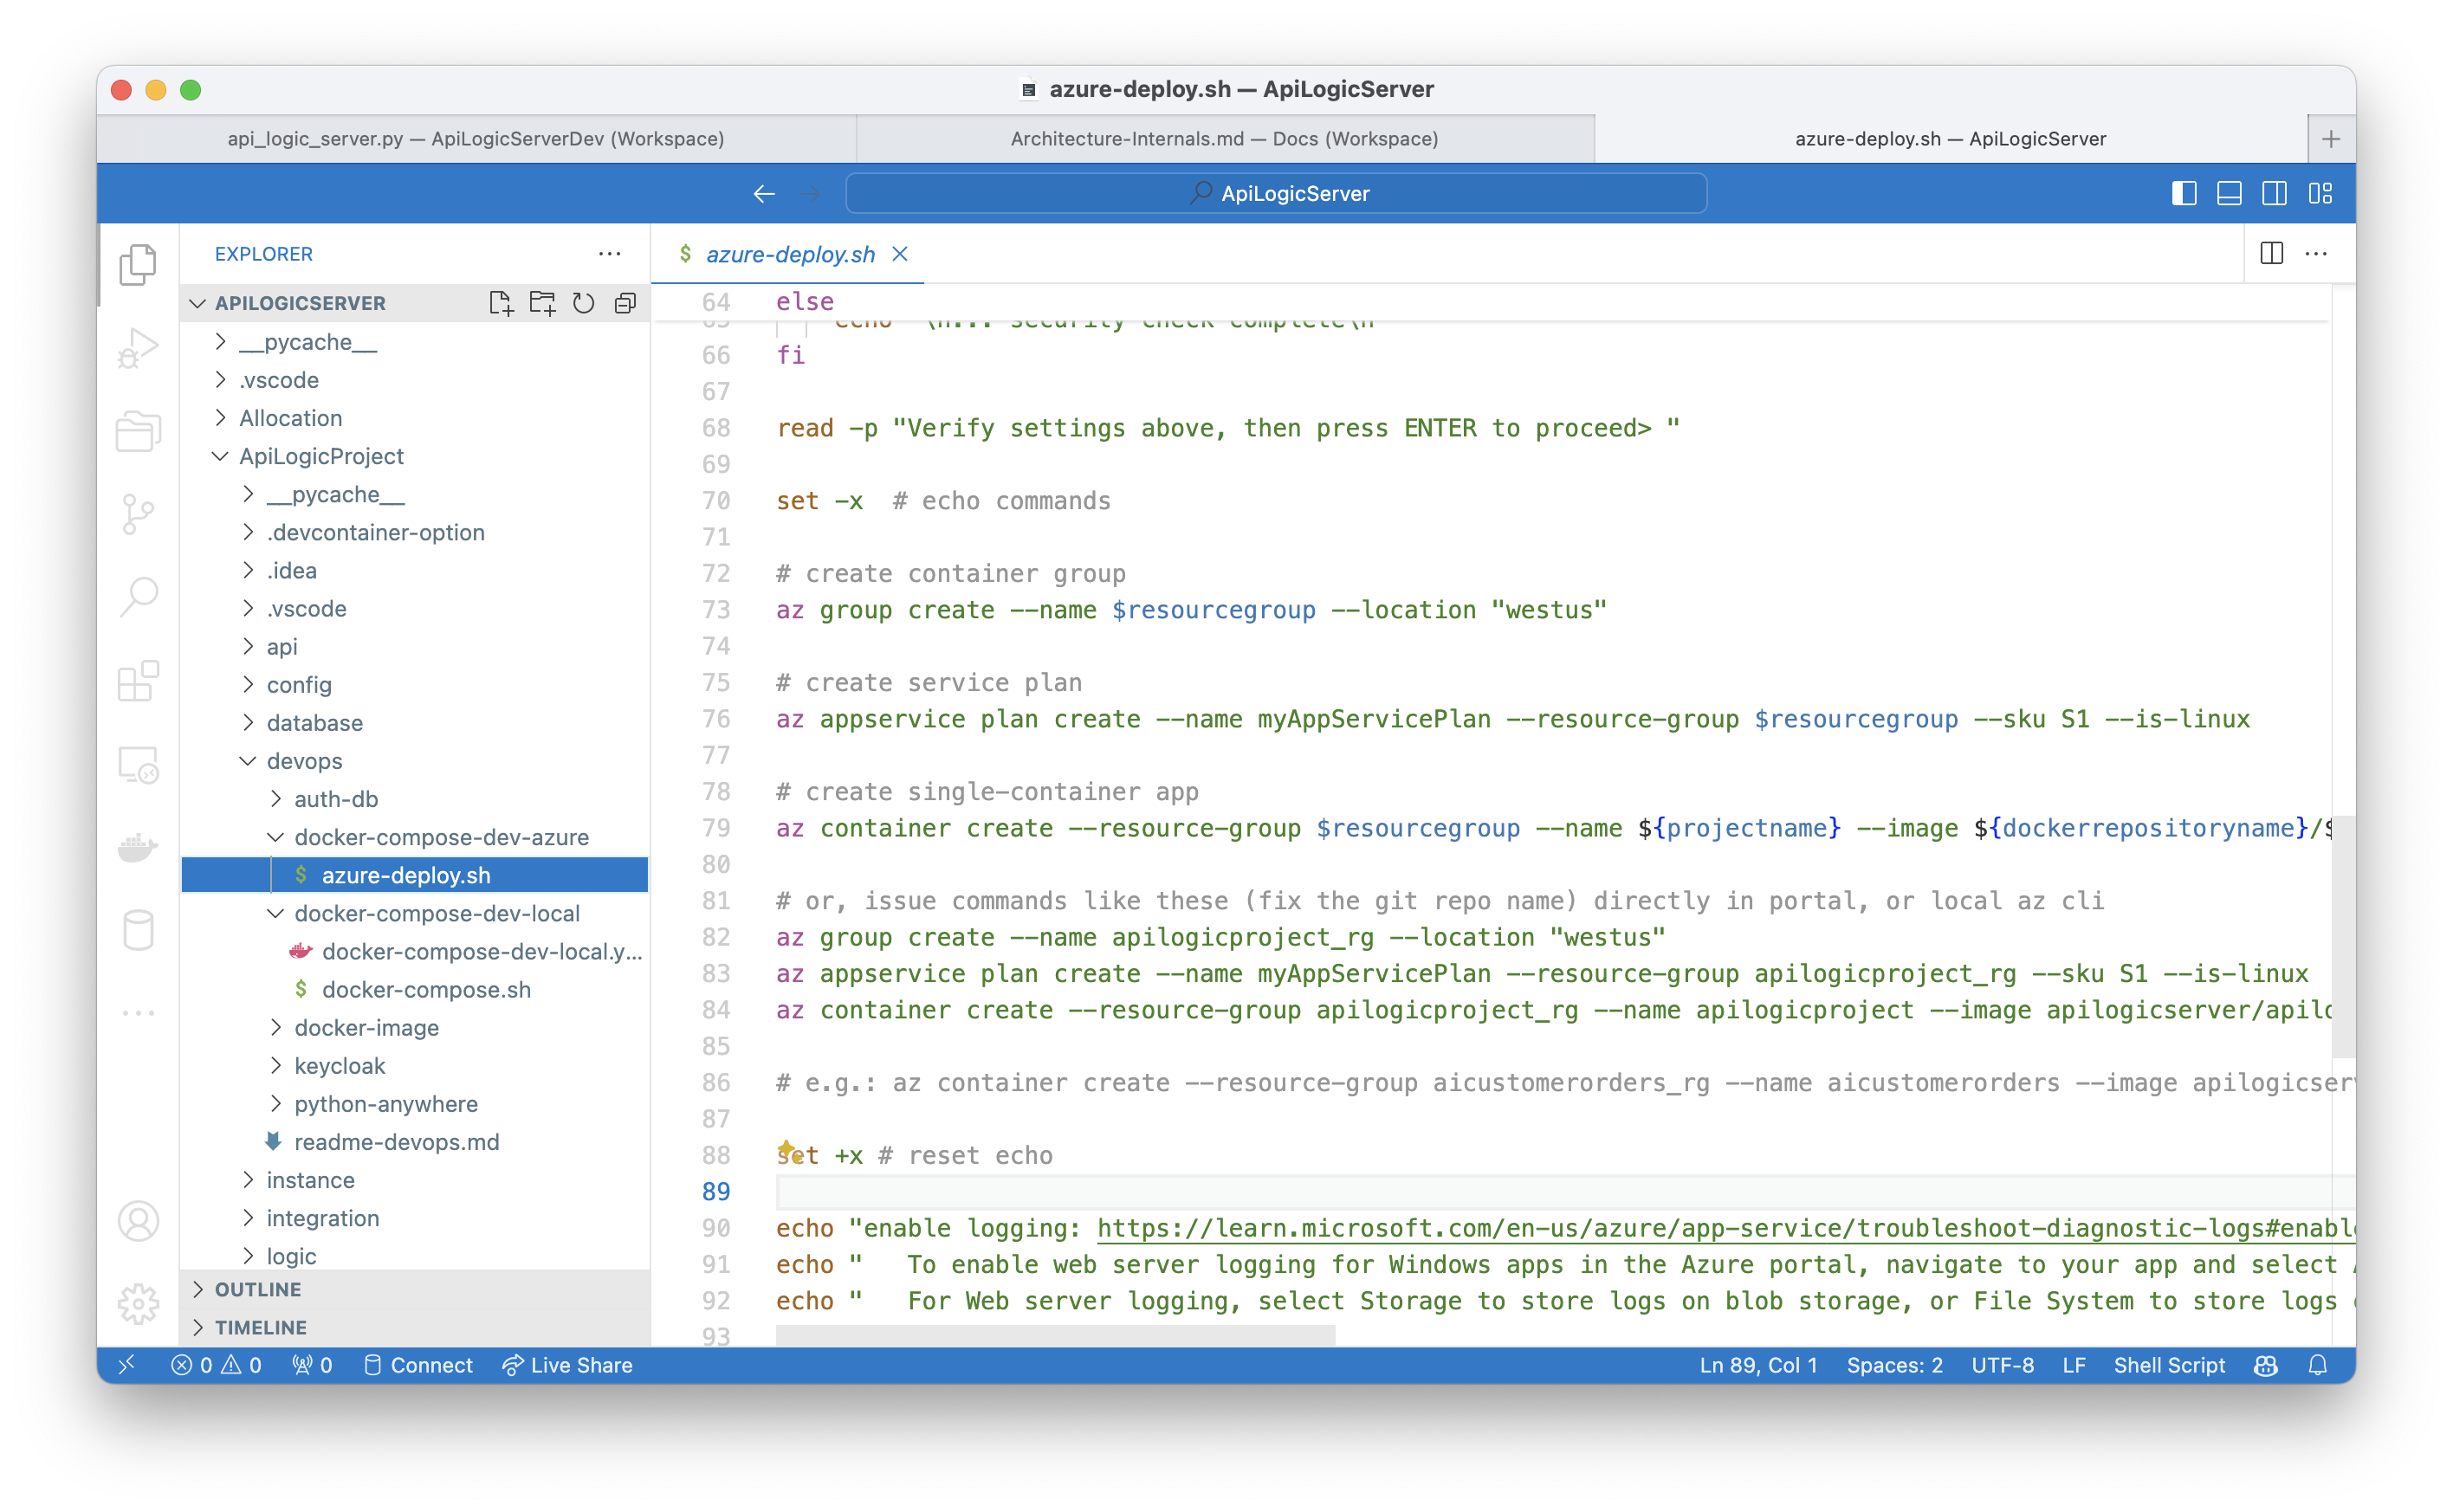Select the azure-deploy.sh tab
The image size is (2453, 1512).
pyautogui.click(x=790, y=254)
